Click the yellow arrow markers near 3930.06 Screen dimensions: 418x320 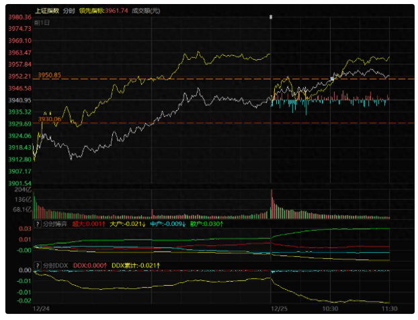(46, 112)
